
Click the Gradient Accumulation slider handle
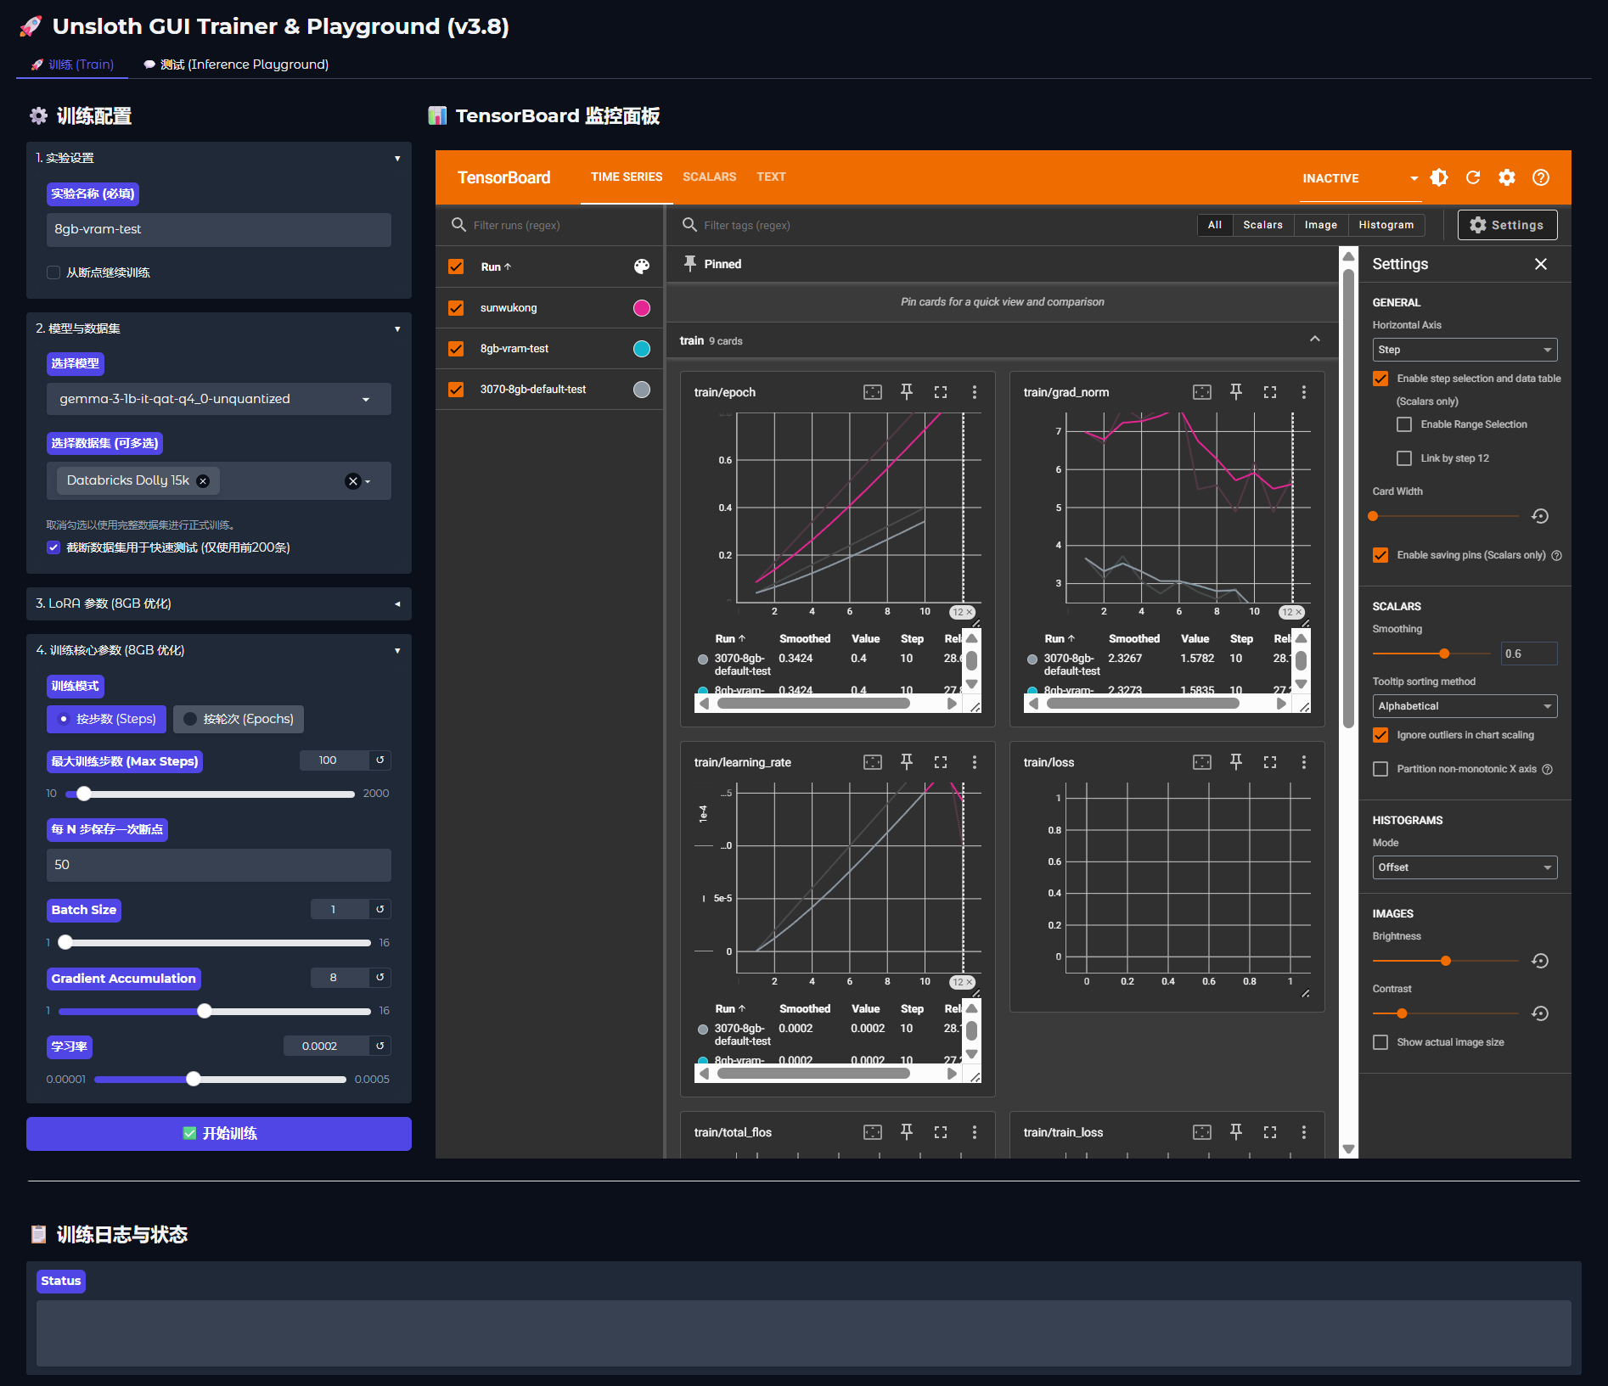(205, 1011)
